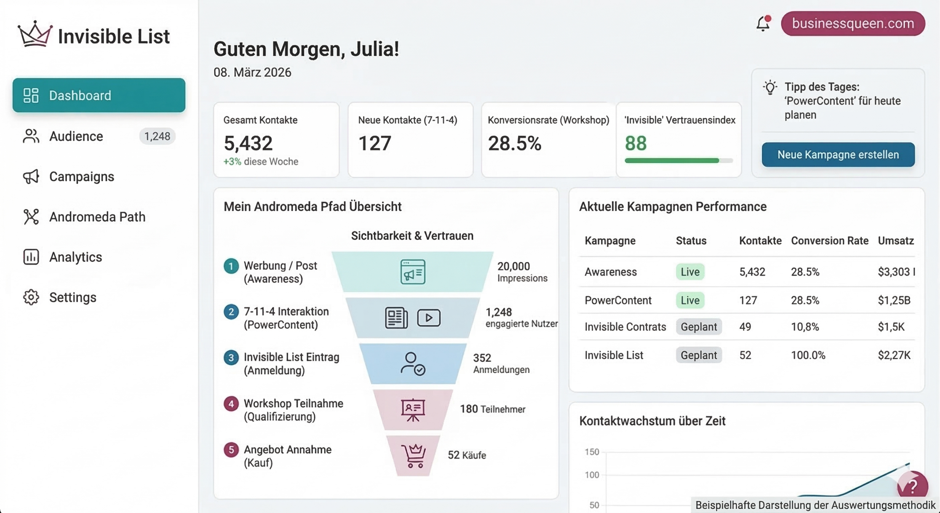Click the Live status of PowerContent
The width and height of the screenshot is (940, 513).
pyautogui.click(x=690, y=300)
